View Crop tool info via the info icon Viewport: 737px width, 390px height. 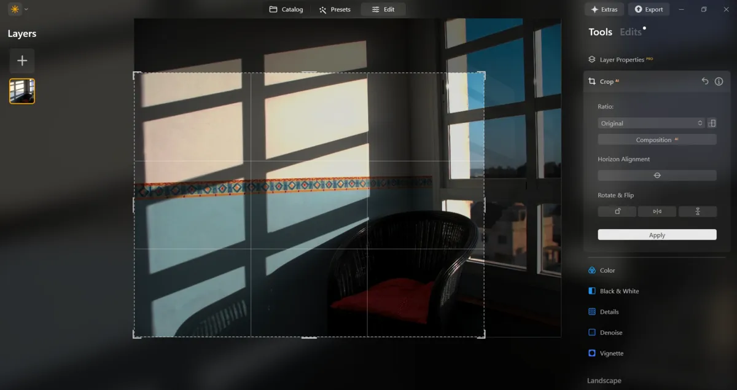719,80
